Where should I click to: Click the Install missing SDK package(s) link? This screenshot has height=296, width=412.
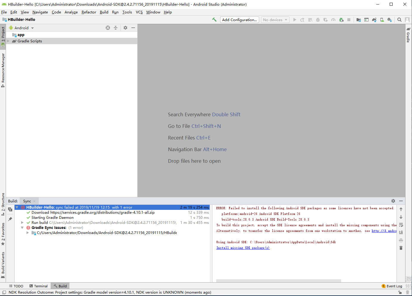click(243, 248)
